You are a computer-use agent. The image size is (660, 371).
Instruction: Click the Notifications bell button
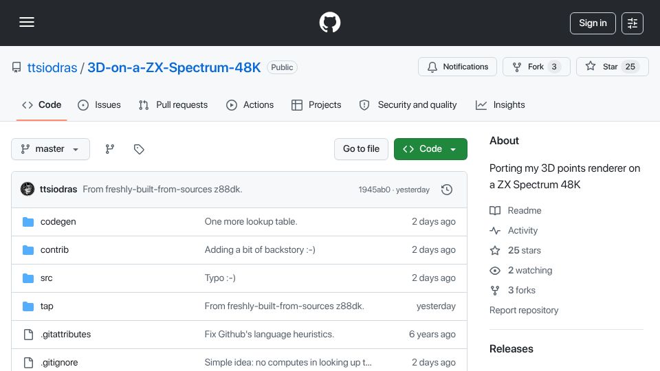(458, 67)
